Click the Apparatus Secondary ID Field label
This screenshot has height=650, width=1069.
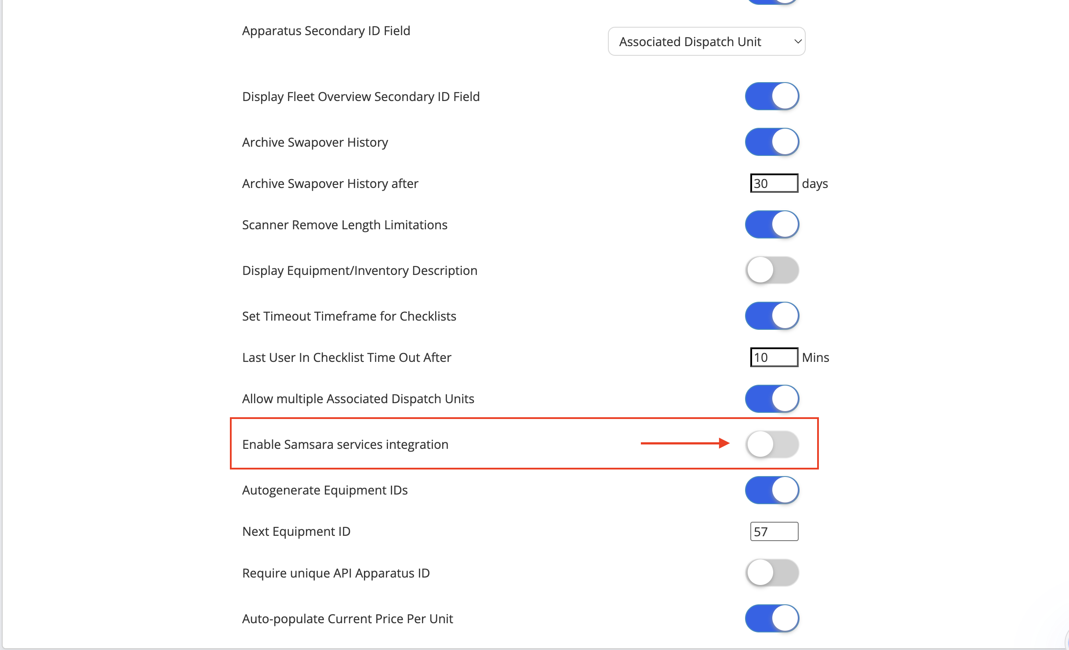point(326,31)
